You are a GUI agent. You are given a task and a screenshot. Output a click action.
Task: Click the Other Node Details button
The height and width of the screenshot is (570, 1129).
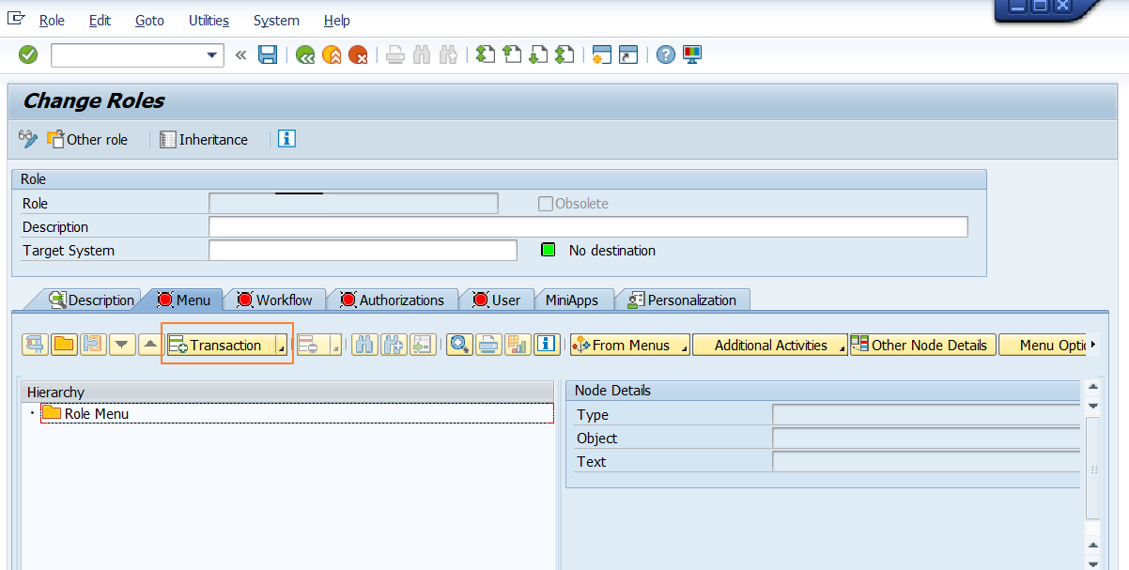pyautogui.click(x=921, y=345)
